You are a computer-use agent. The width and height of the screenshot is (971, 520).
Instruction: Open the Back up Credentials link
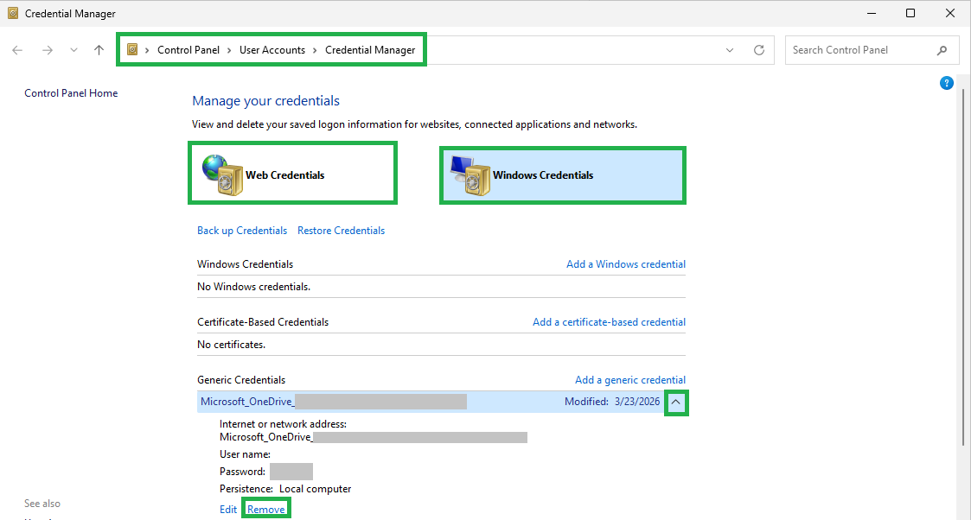[x=242, y=230]
